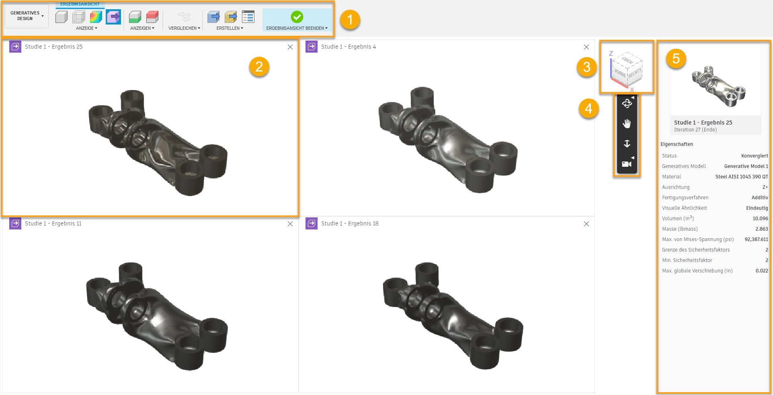Create design from result blue cube icon
Screen dimensions: 773x395
tap(213, 17)
